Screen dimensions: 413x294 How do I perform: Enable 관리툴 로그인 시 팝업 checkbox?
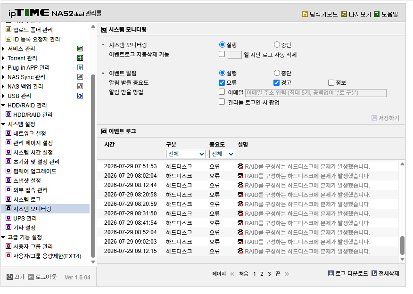click(x=222, y=102)
